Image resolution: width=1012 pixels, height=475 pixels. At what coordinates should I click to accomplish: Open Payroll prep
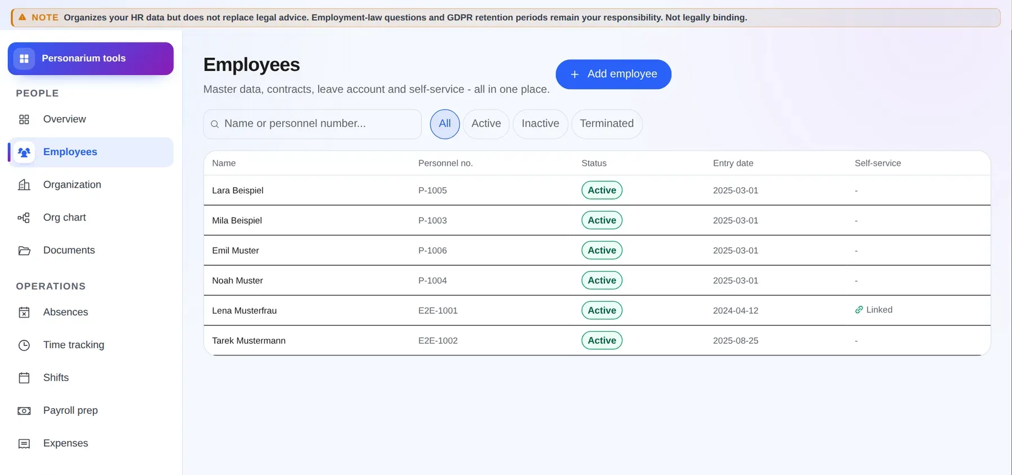click(91, 411)
